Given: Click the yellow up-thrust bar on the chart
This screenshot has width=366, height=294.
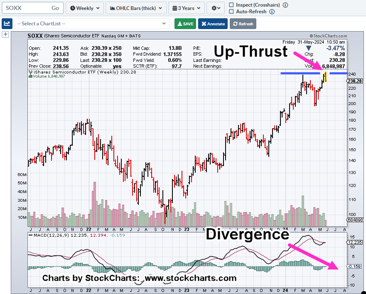Looking at the screenshot, I should pyautogui.click(x=324, y=75).
